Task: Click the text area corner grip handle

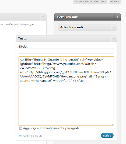Action: click(112, 124)
